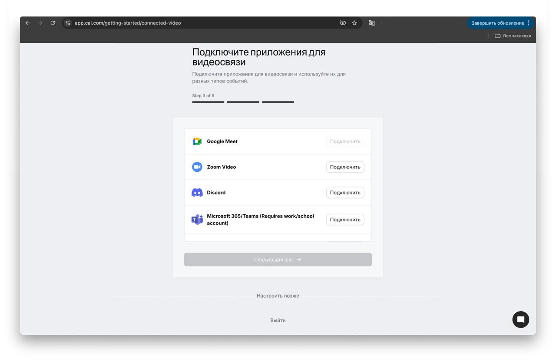Click the Выйти link

coord(278,320)
